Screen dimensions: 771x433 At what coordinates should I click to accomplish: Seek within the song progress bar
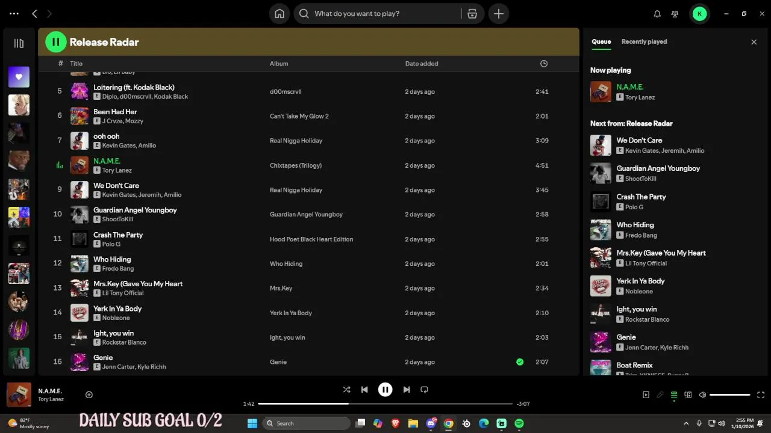[x=385, y=404]
